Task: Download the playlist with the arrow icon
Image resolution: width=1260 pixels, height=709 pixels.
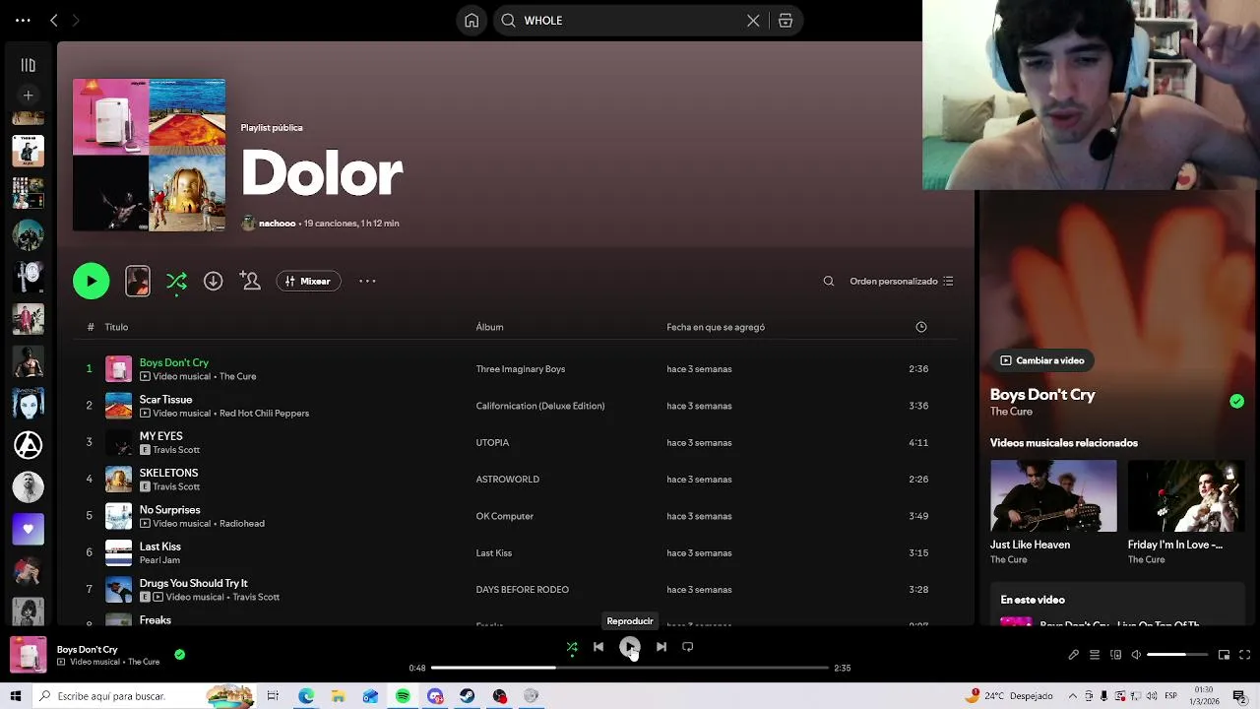Action: coord(213,282)
